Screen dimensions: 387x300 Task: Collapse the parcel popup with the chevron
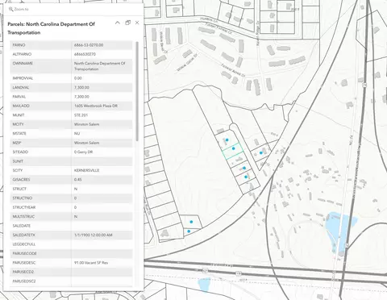118,23
